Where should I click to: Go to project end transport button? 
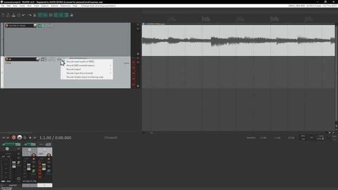[x=8, y=138]
